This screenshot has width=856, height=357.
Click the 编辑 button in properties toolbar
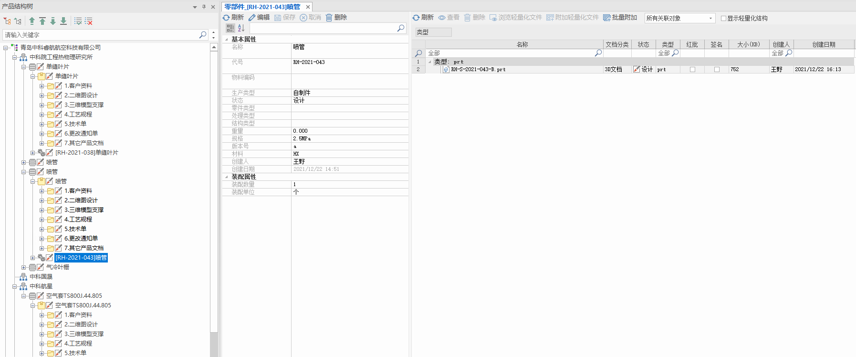(259, 17)
